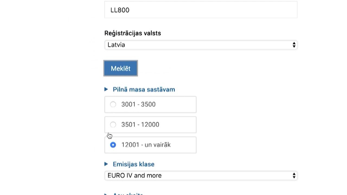
Task: Click the Pilnā masa sastāvam heading
Action: pos(144,89)
